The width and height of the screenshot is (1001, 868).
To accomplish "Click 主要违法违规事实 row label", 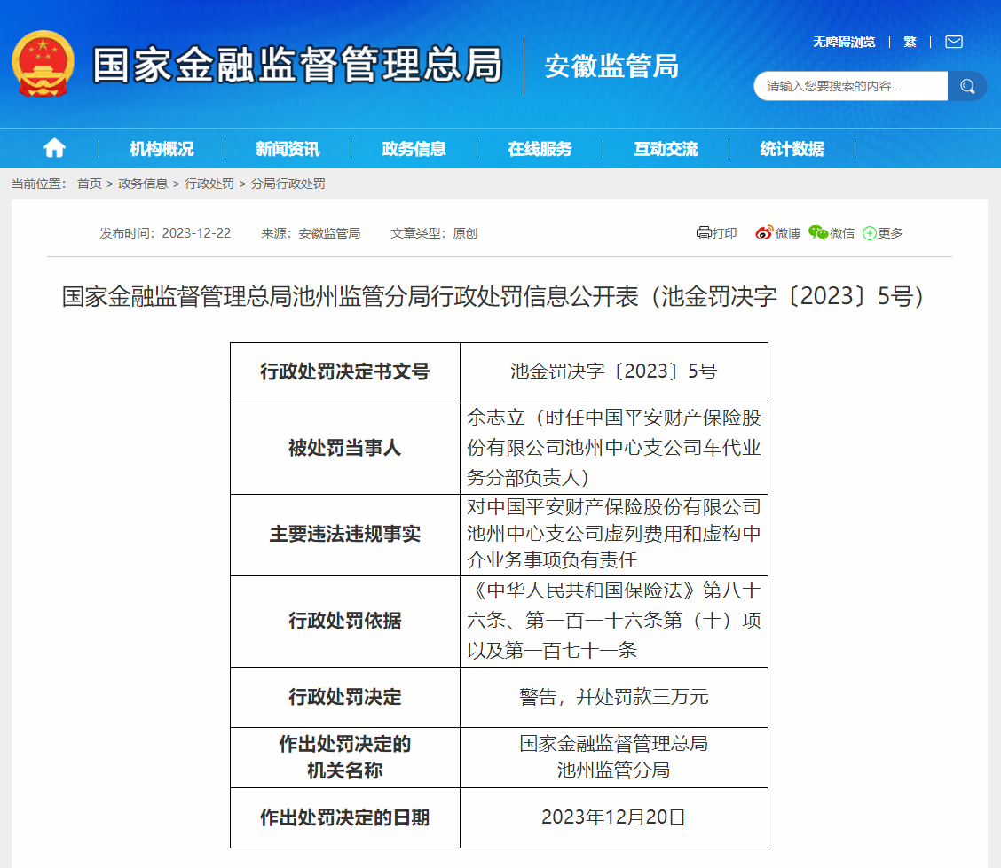I will pos(344,534).
